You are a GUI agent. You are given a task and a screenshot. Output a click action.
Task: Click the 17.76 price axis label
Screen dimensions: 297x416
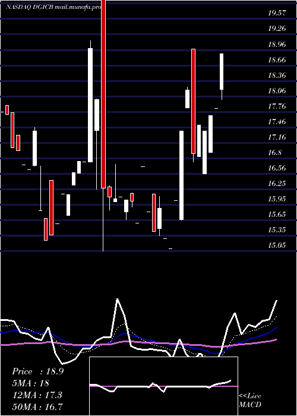tap(277, 106)
